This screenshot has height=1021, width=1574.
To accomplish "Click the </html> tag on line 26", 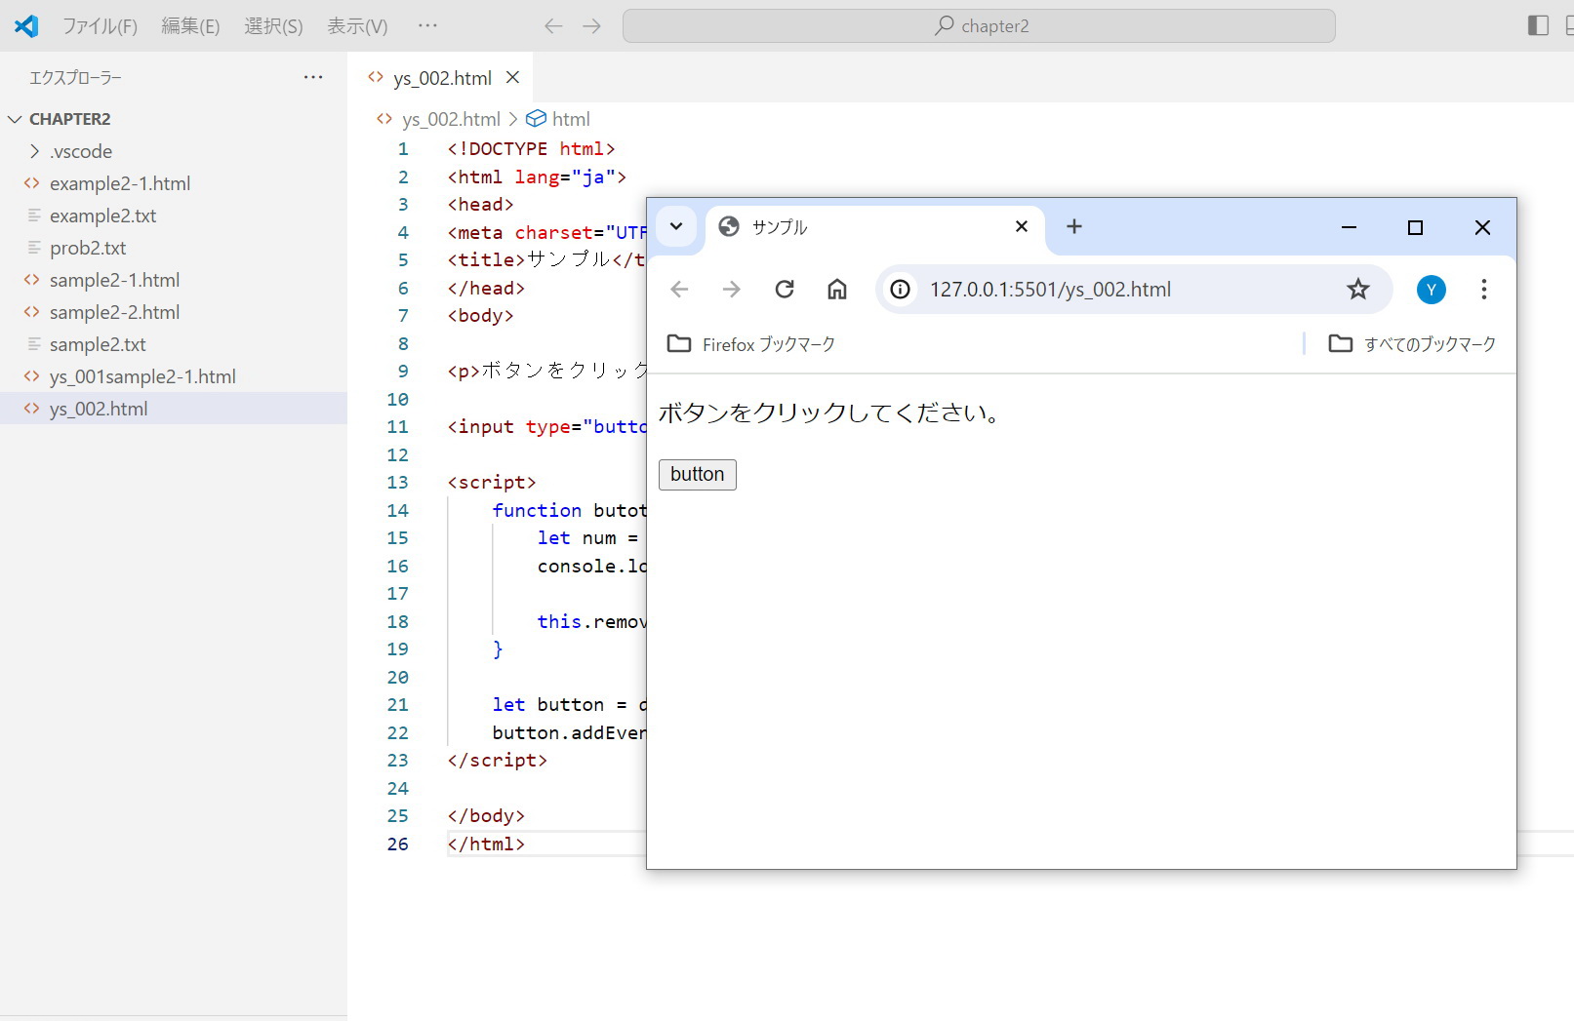I will [486, 844].
